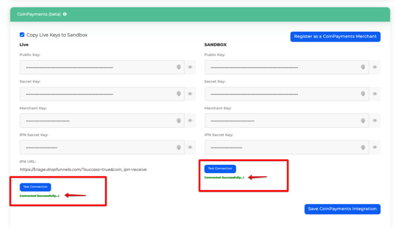396x227 pixels.
Task: Reveal the Sandbox Merchant Key via eye icon
Action: (x=375, y=120)
